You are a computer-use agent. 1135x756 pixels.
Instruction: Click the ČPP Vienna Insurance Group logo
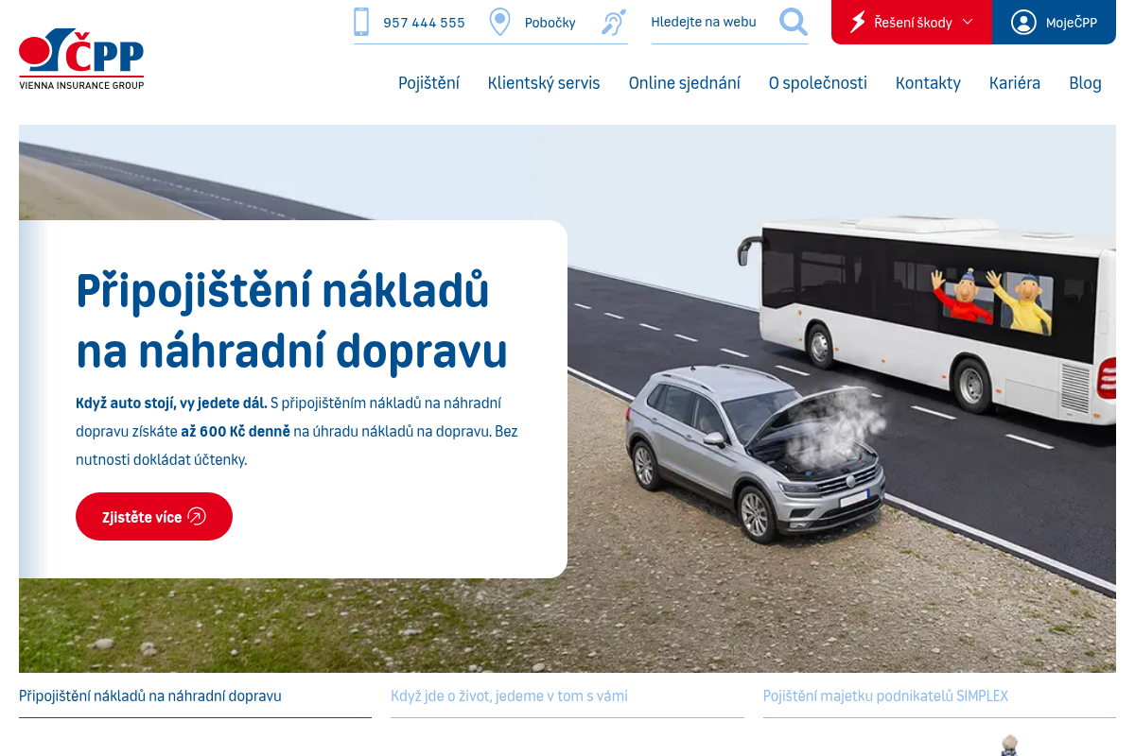[x=81, y=59]
